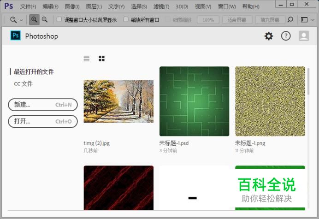Open the 文字(Y) menu
319x219 pixels.
click(x=116, y=6)
